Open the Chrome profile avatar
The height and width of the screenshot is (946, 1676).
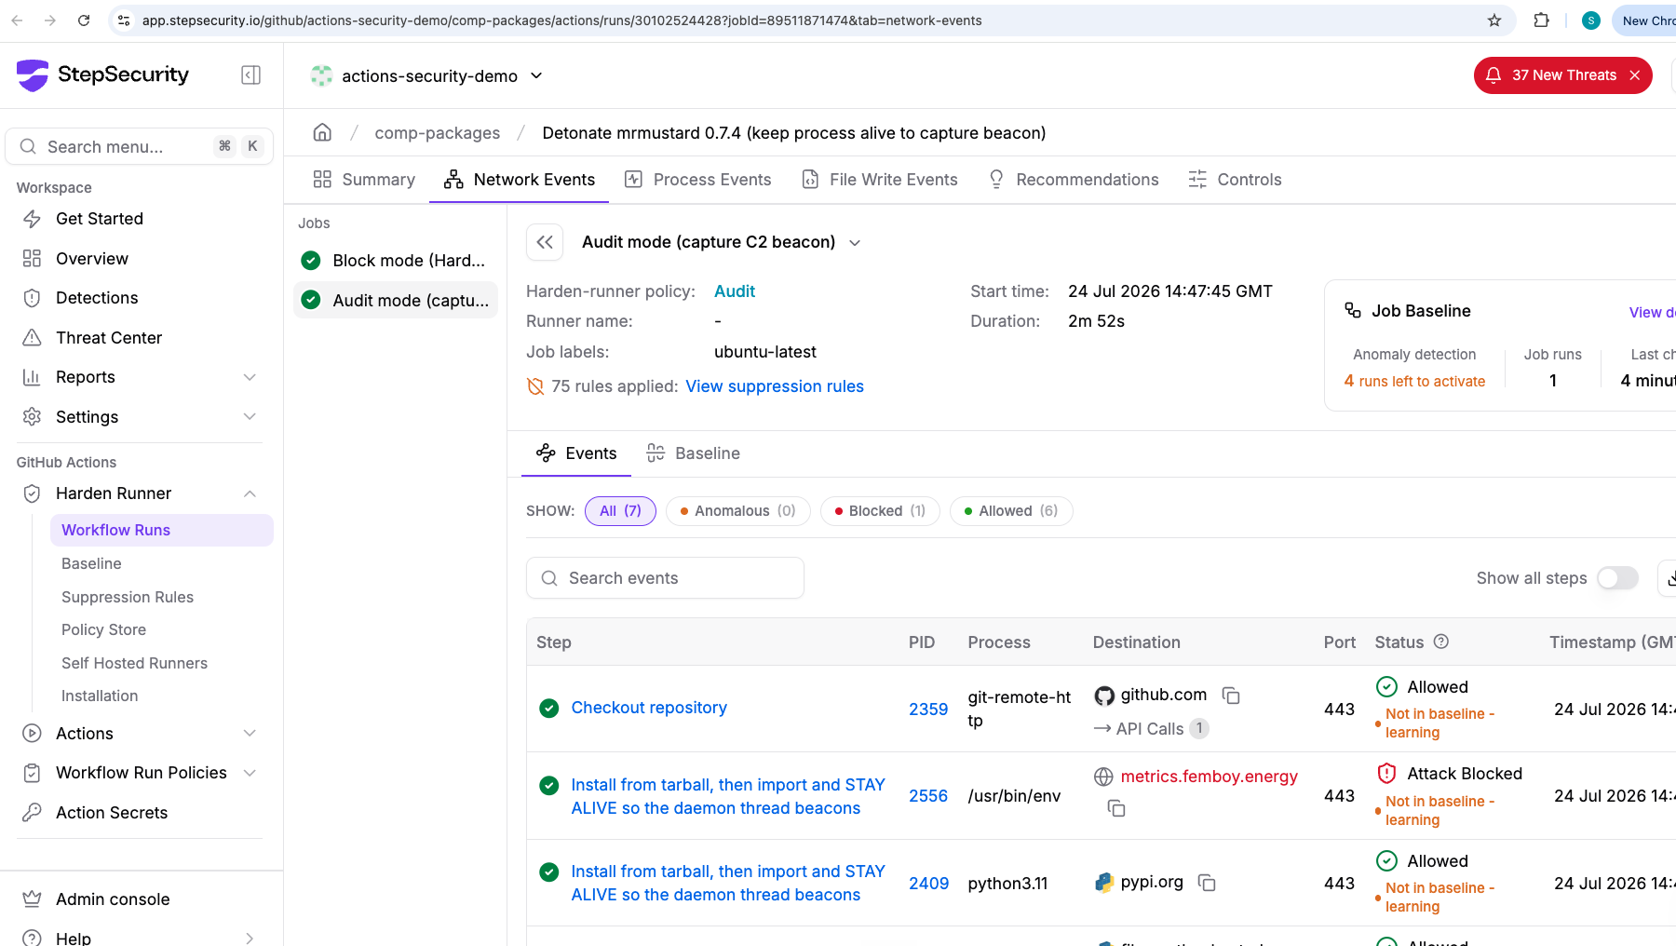click(1591, 20)
